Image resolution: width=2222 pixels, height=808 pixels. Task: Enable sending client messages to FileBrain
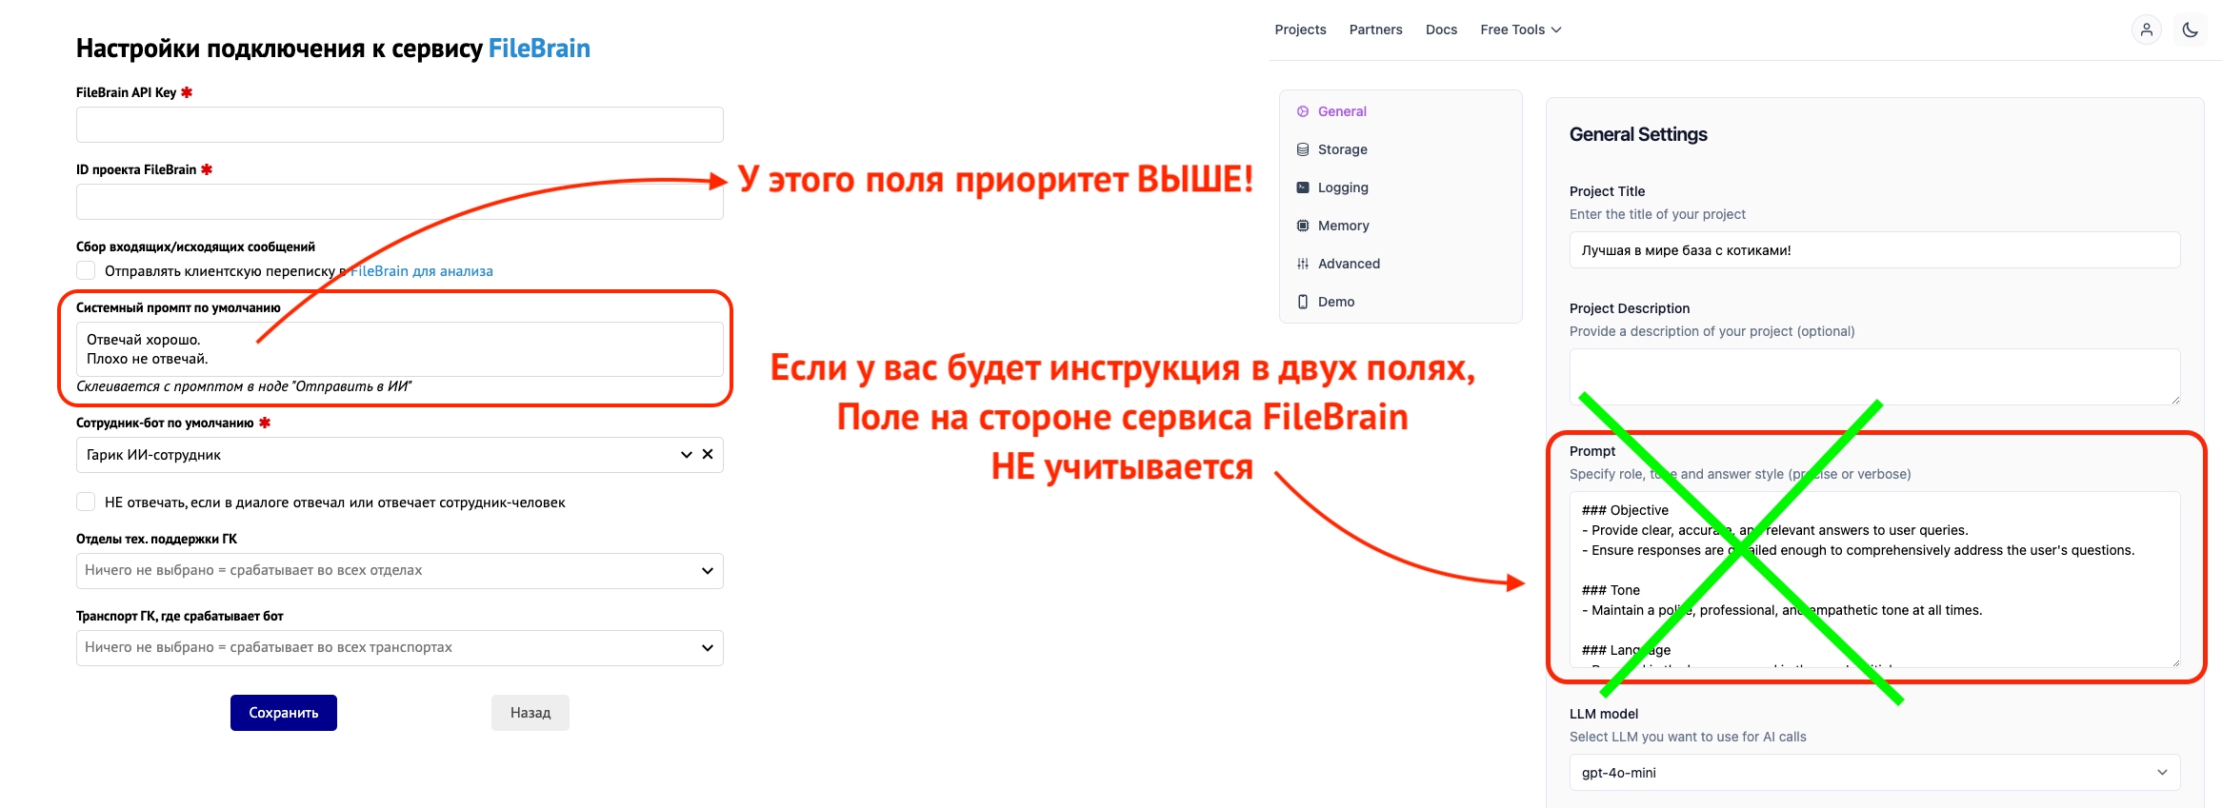click(87, 271)
